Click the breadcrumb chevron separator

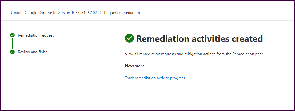click(101, 13)
